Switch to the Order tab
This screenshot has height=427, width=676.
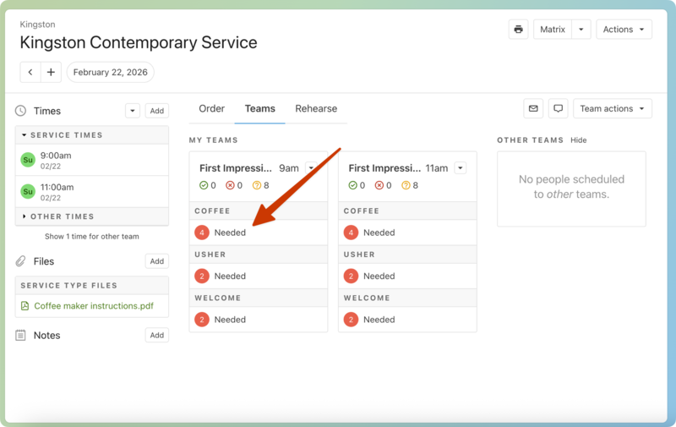tap(211, 109)
